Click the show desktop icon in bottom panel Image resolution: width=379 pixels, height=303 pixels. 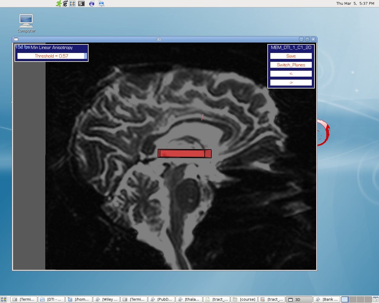pos(4,299)
